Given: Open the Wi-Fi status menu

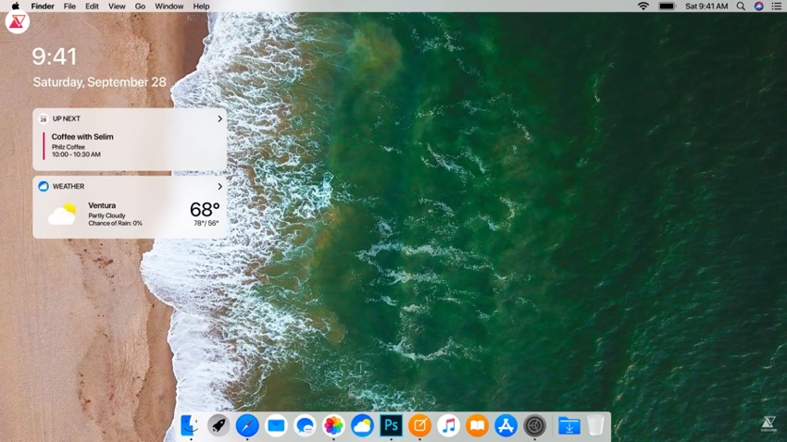Looking at the screenshot, I should tap(643, 6).
